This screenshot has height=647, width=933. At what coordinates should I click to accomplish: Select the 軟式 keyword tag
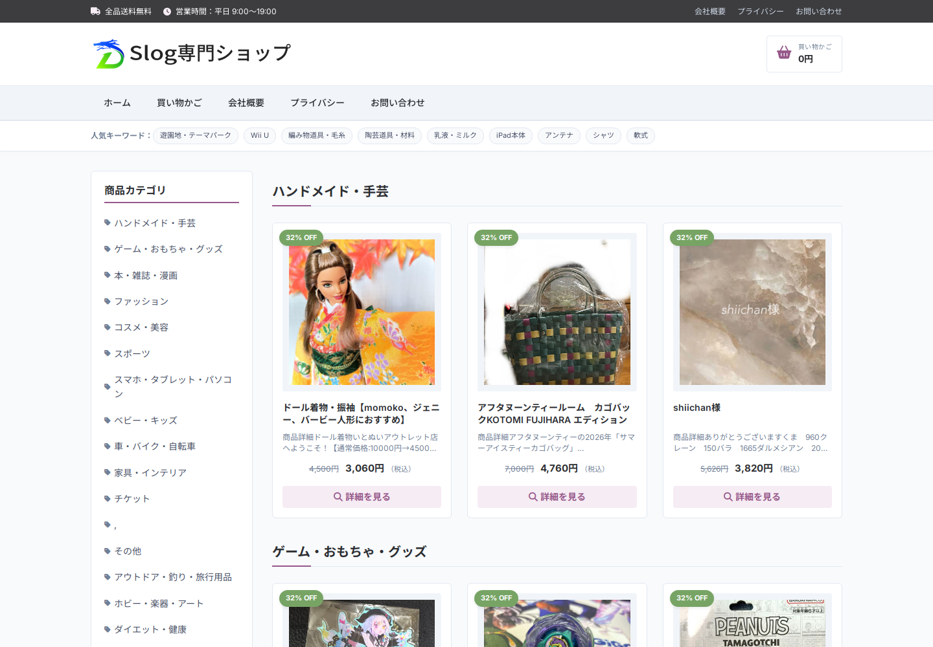[x=641, y=135]
